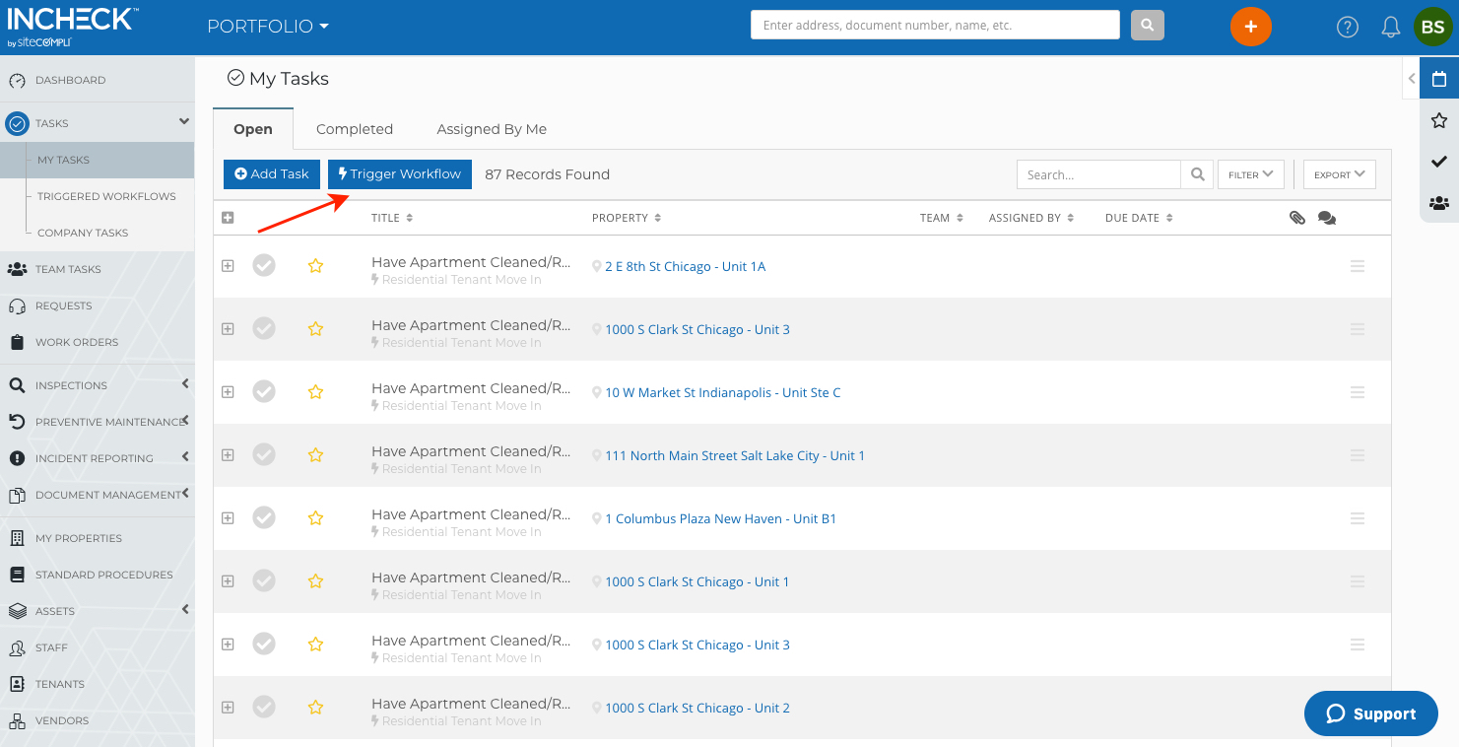Screen dimensions: 1459x747
Task: Mark 1 Columbus Plaza task complete
Action: tap(264, 517)
